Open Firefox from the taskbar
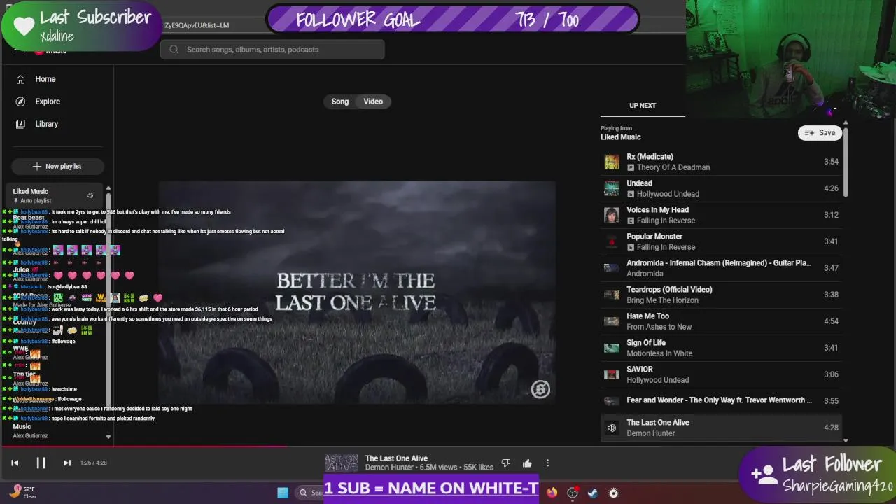This screenshot has height=504, width=896. pos(552,493)
